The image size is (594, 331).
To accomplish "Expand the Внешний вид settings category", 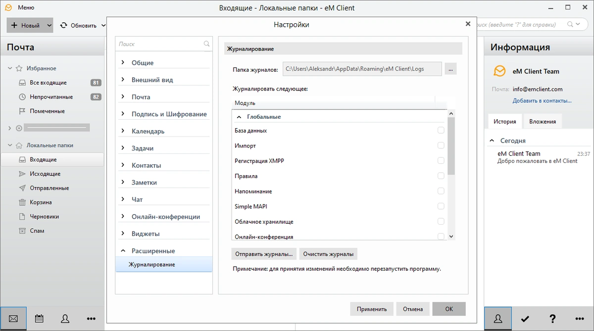I will pos(123,80).
